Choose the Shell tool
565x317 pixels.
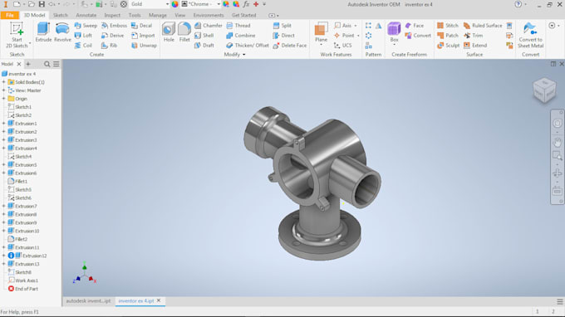coord(204,35)
